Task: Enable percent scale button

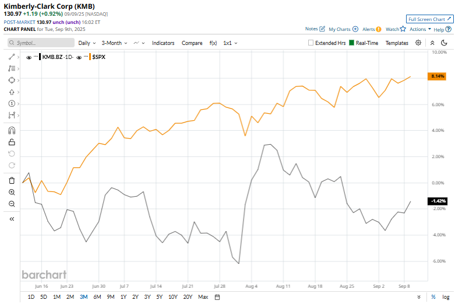Action: [x=433, y=297]
